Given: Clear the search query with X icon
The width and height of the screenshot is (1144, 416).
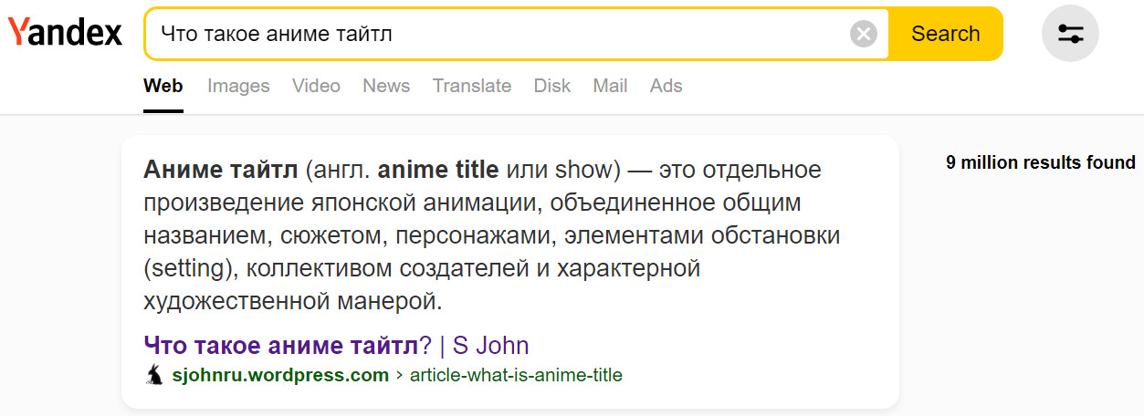Looking at the screenshot, I should click(863, 35).
